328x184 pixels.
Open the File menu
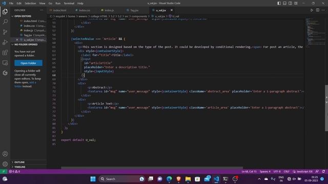11,3
